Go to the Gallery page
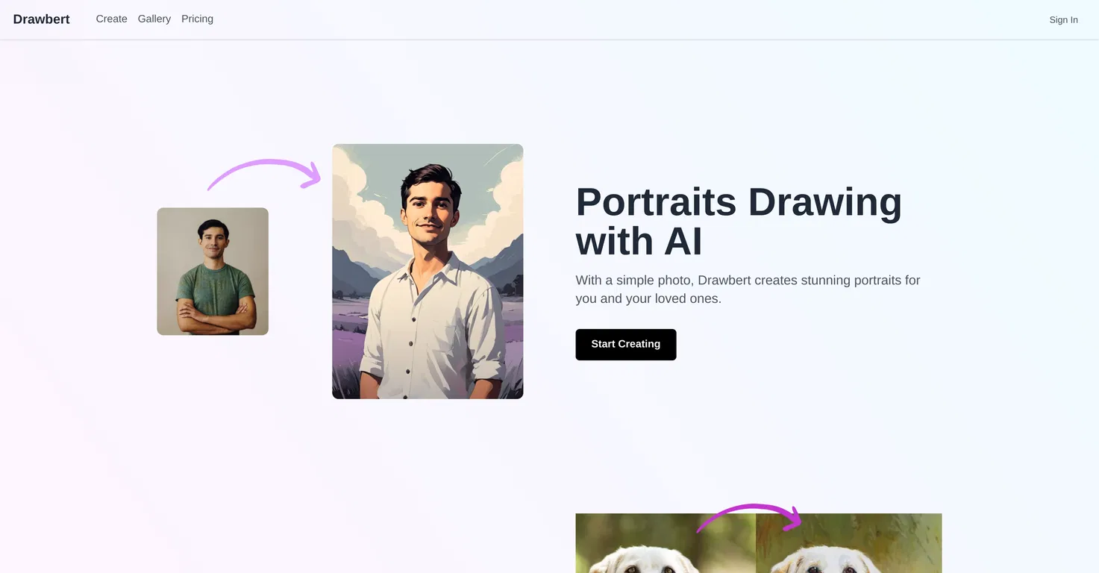The image size is (1099, 573). click(154, 19)
